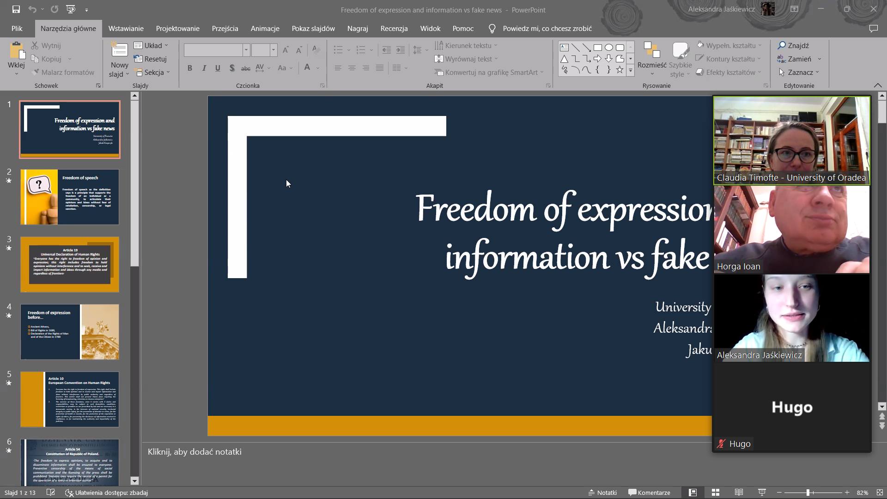This screenshot has width=887, height=499.
Task: Toggle text shadow formatting
Action: click(232, 68)
